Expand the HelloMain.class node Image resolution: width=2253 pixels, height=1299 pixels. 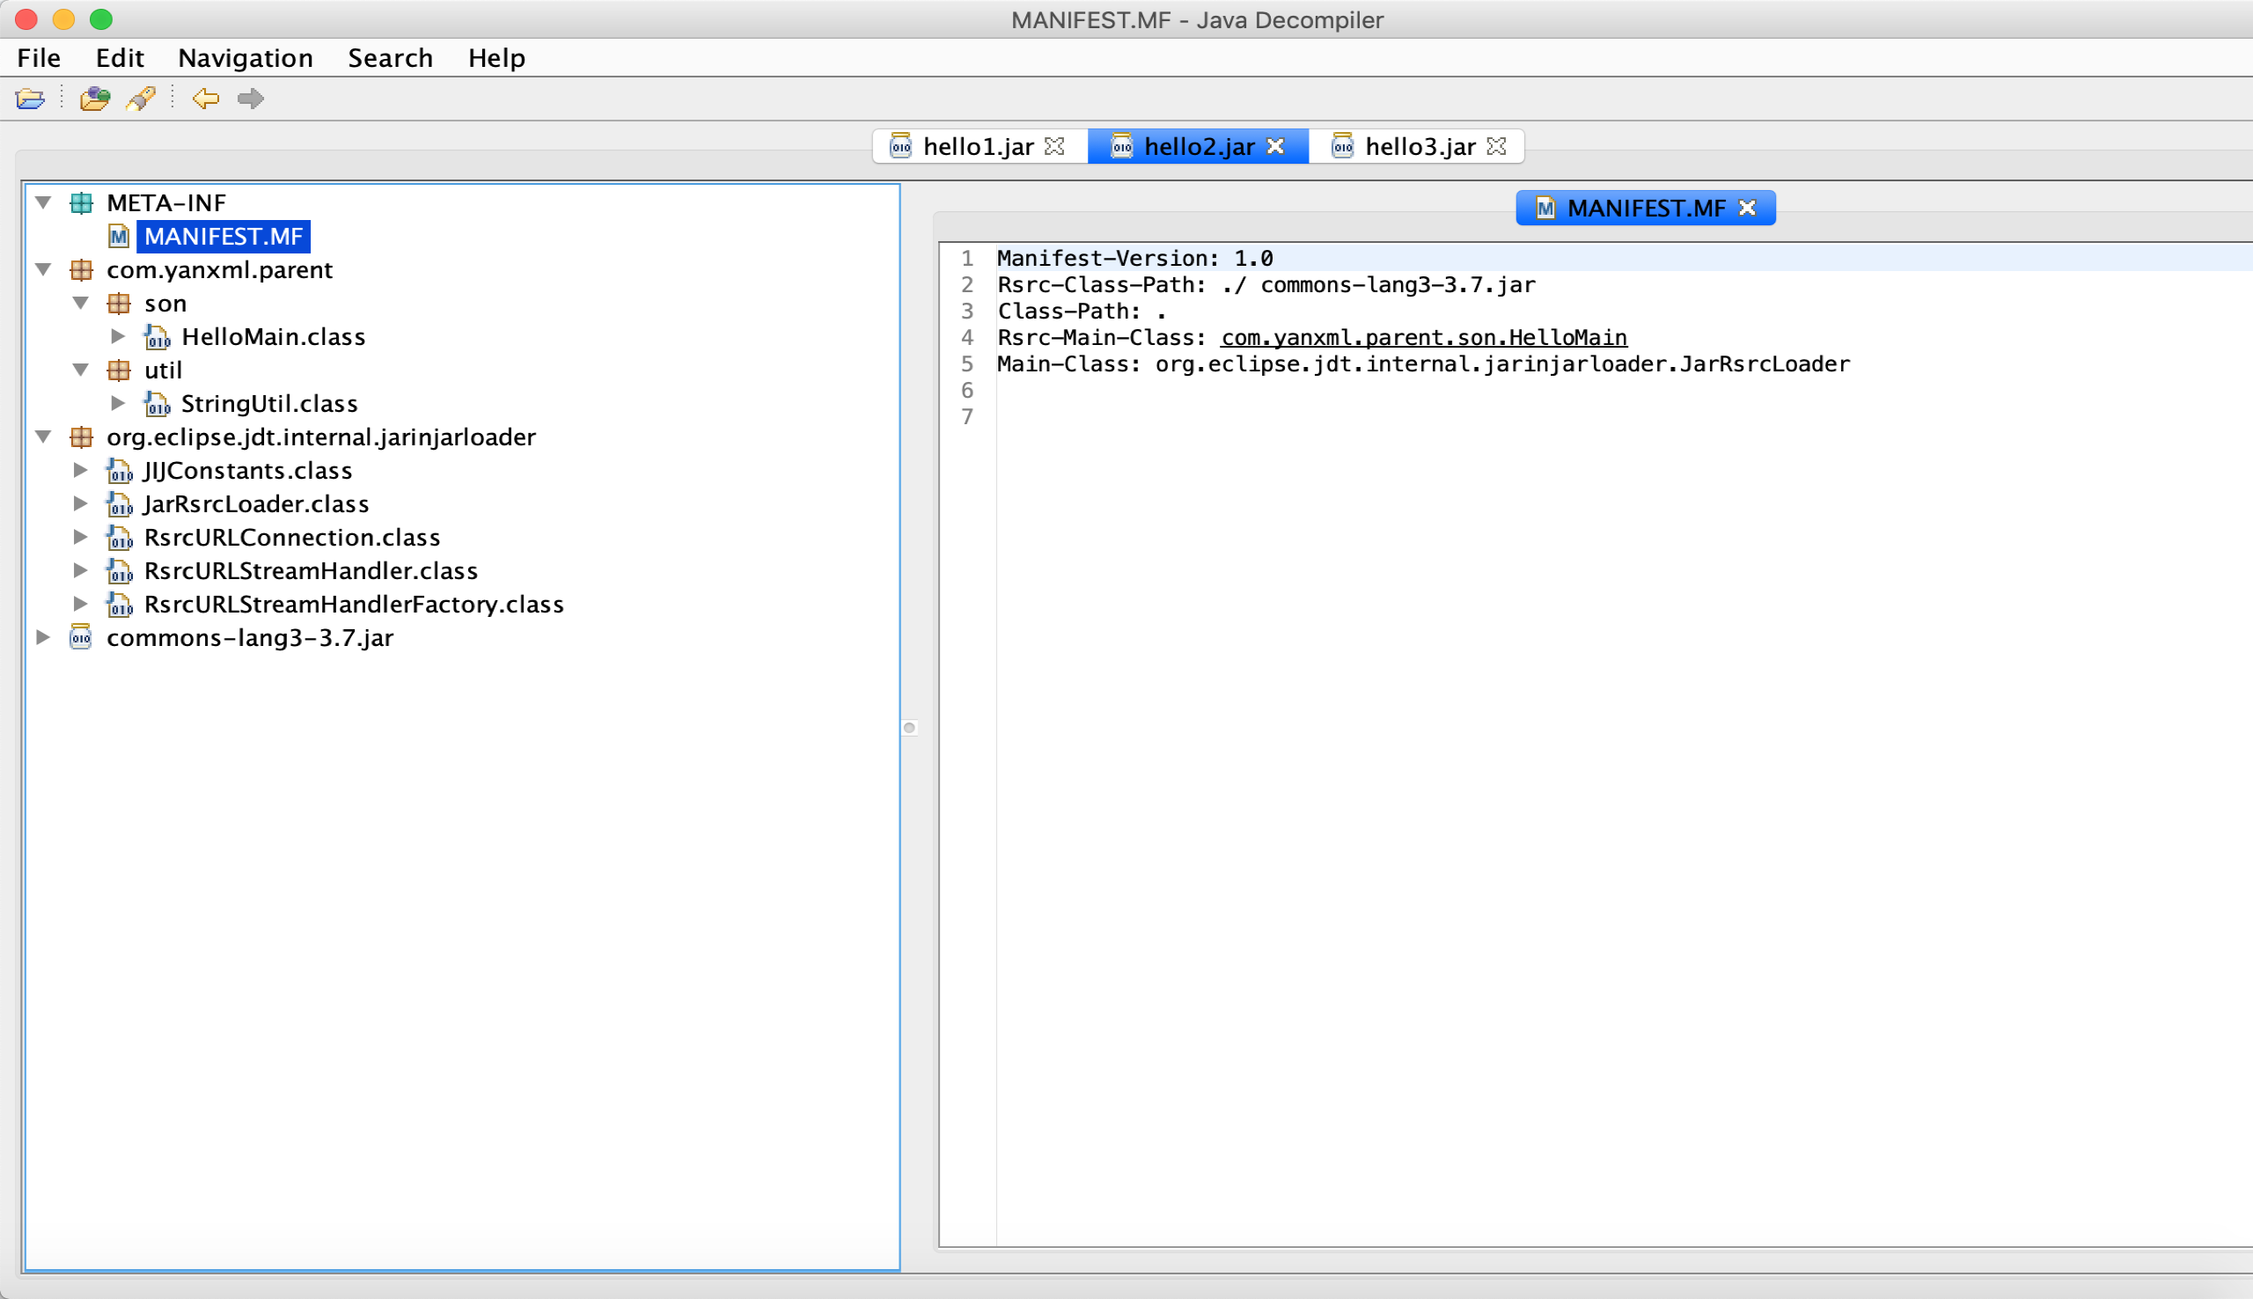pyautogui.click(x=118, y=336)
